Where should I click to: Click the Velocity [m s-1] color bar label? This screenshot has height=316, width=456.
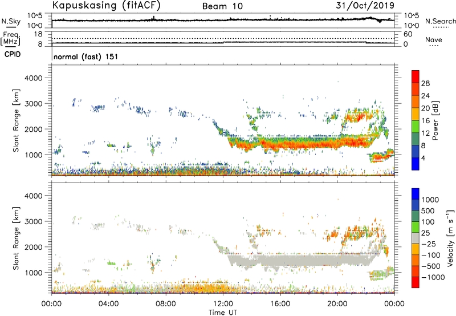click(450, 238)
